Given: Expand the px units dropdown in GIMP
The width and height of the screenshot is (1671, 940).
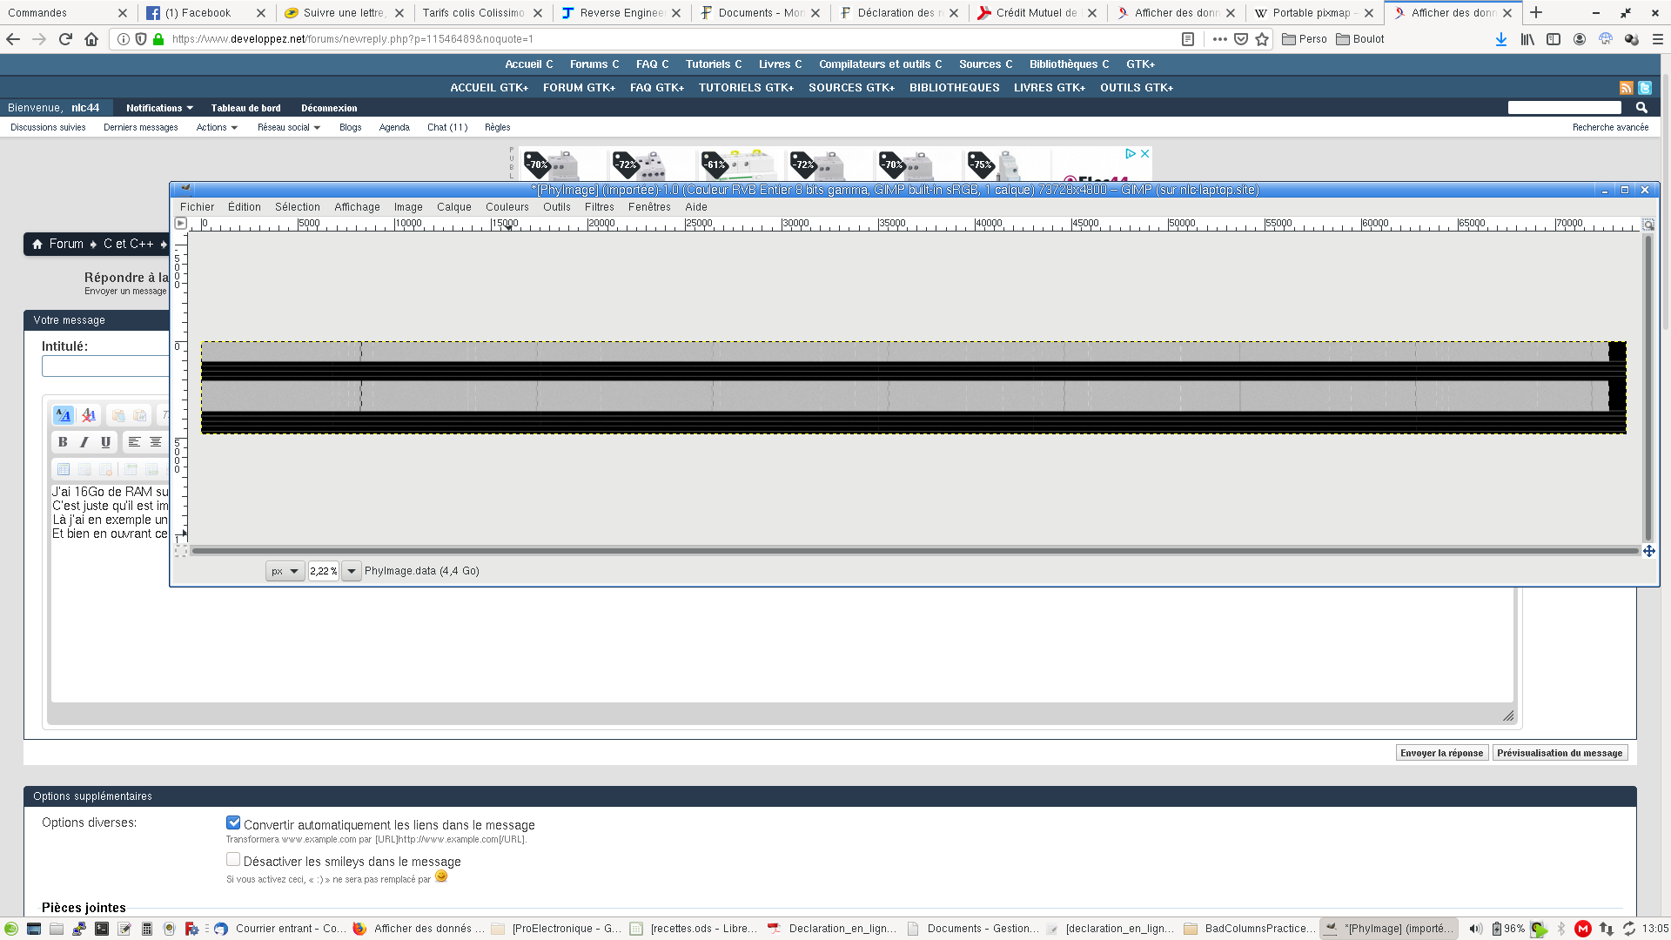Looking at the screenshot, I should pos(285,570).
